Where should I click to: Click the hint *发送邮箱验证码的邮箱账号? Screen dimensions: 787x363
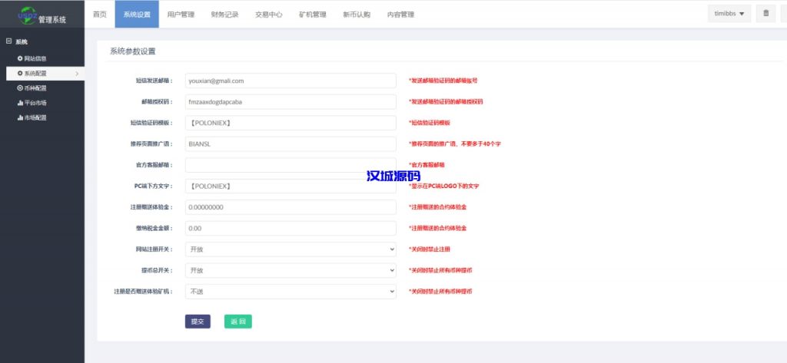(x=443, y=81)
